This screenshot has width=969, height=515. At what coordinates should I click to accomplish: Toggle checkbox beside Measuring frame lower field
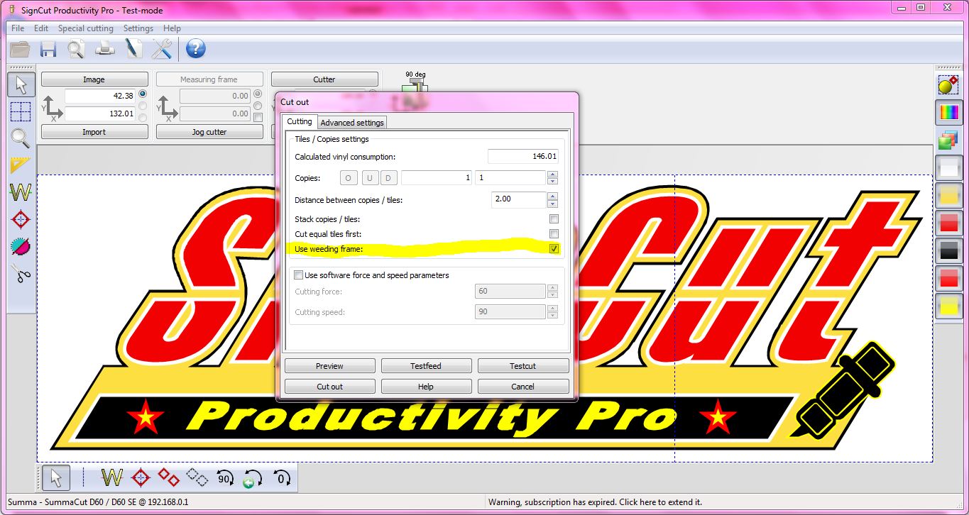coord(258,118)
